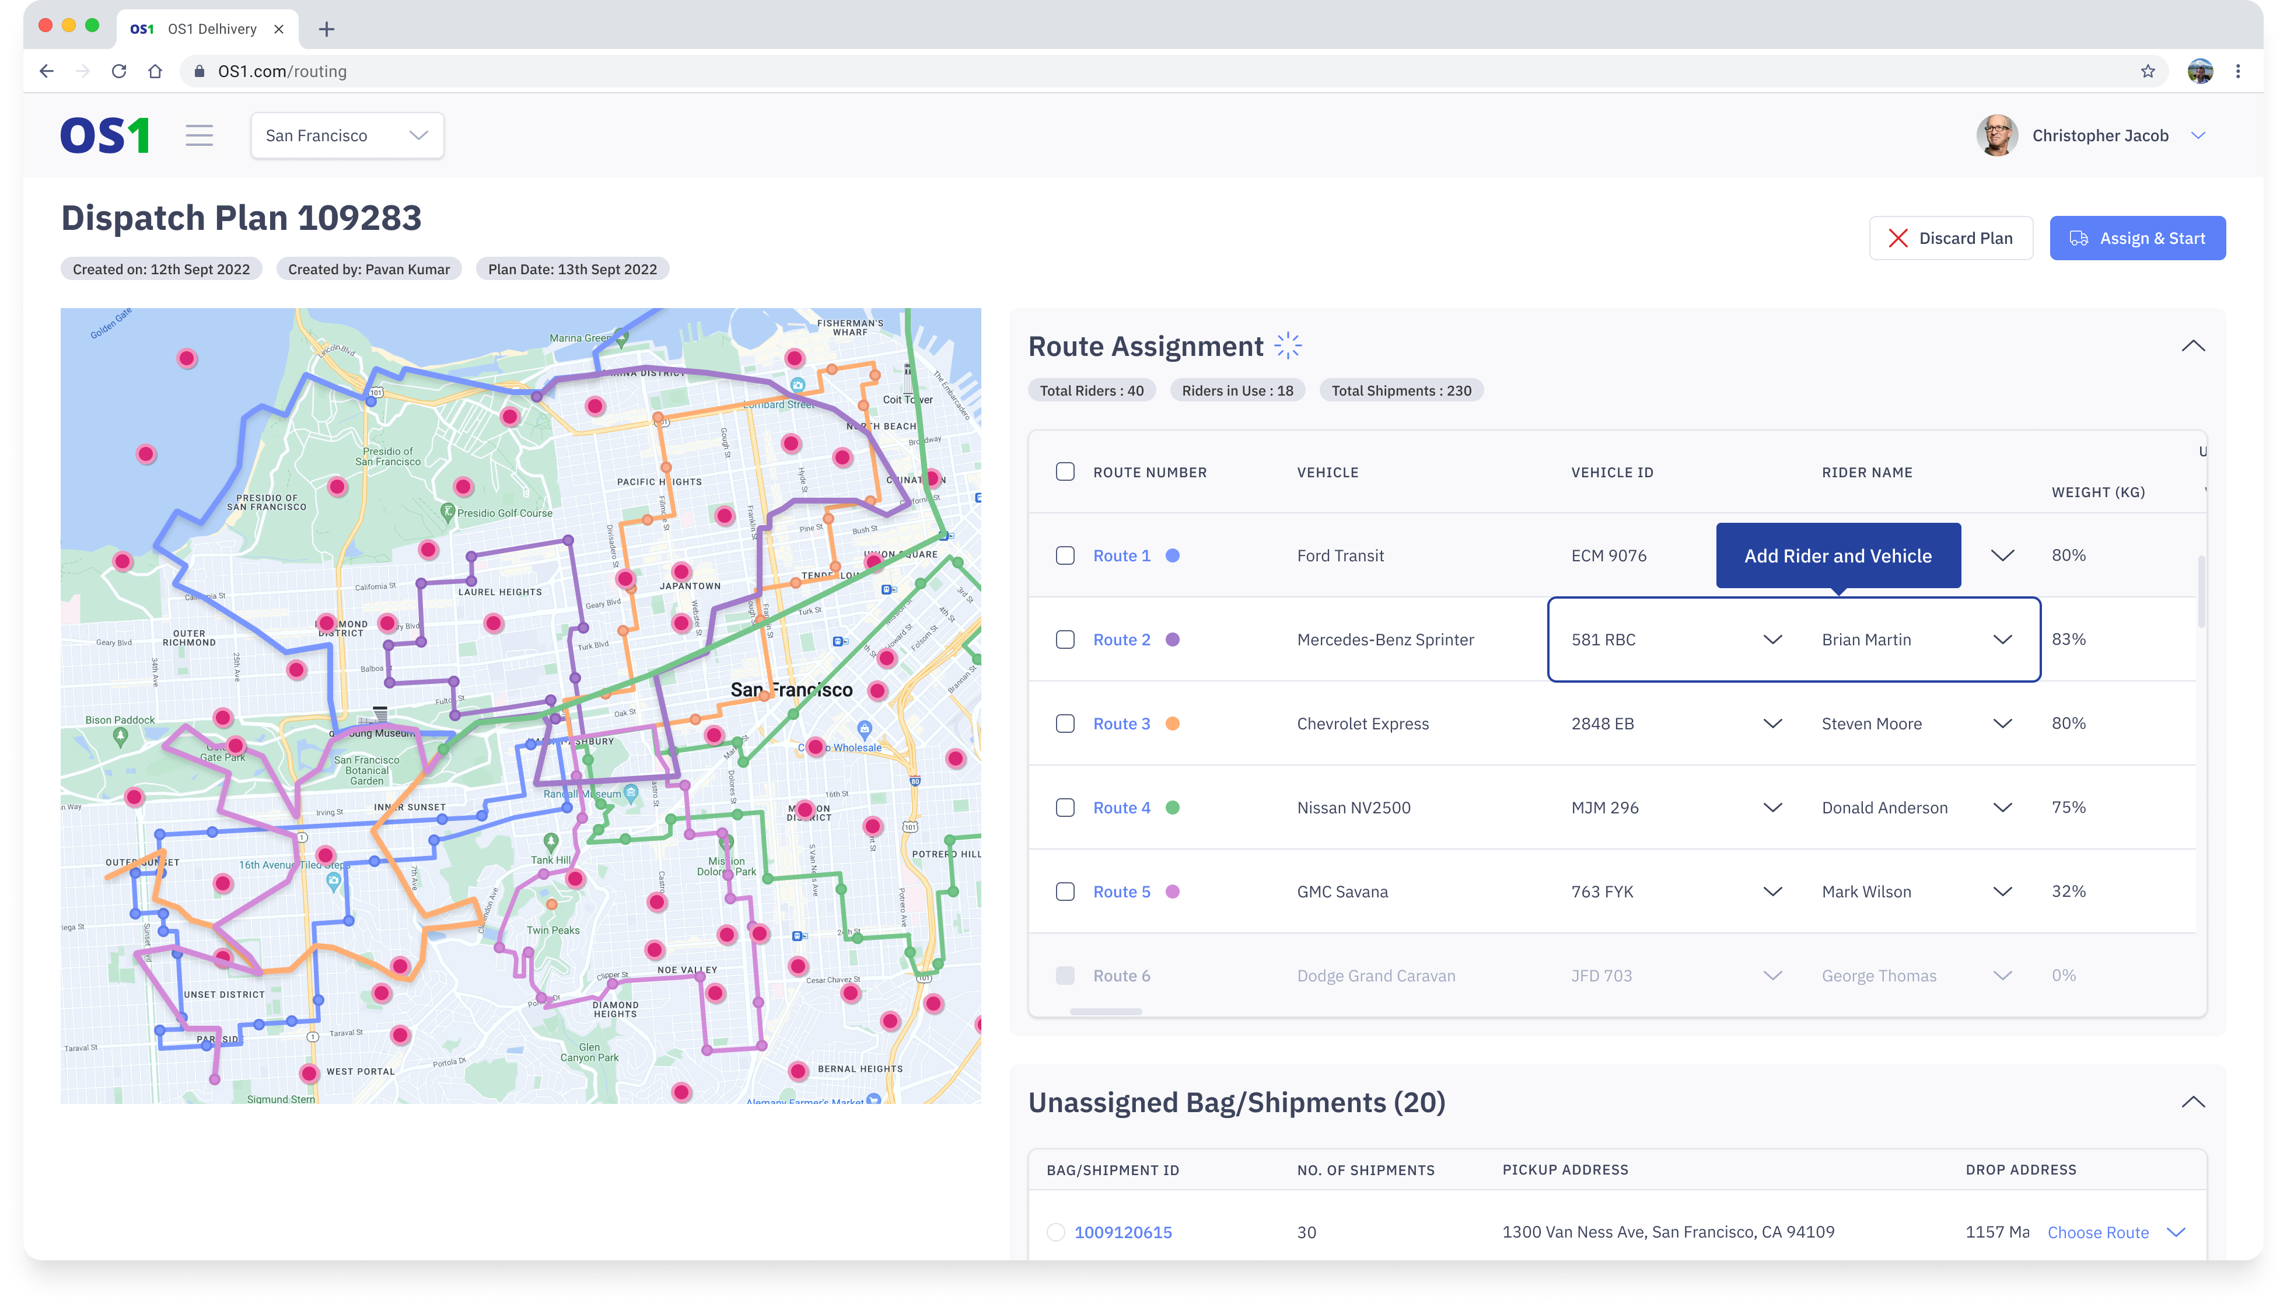The height and width of the screenshot is (1307, 2287).
Task: Check the Route 1 checkbox
Action: pos(1065,555)
